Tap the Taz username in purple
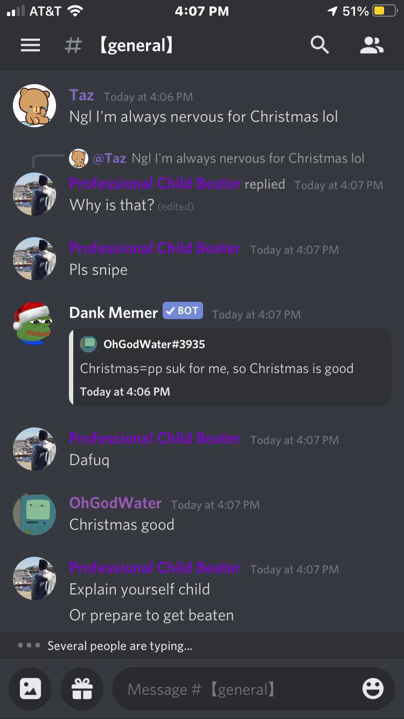The height and width of the screenshot is (719, 404). point(82,95)
